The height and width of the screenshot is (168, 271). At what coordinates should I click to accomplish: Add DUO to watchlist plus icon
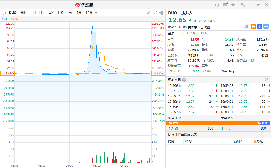[x=266, y=26]
